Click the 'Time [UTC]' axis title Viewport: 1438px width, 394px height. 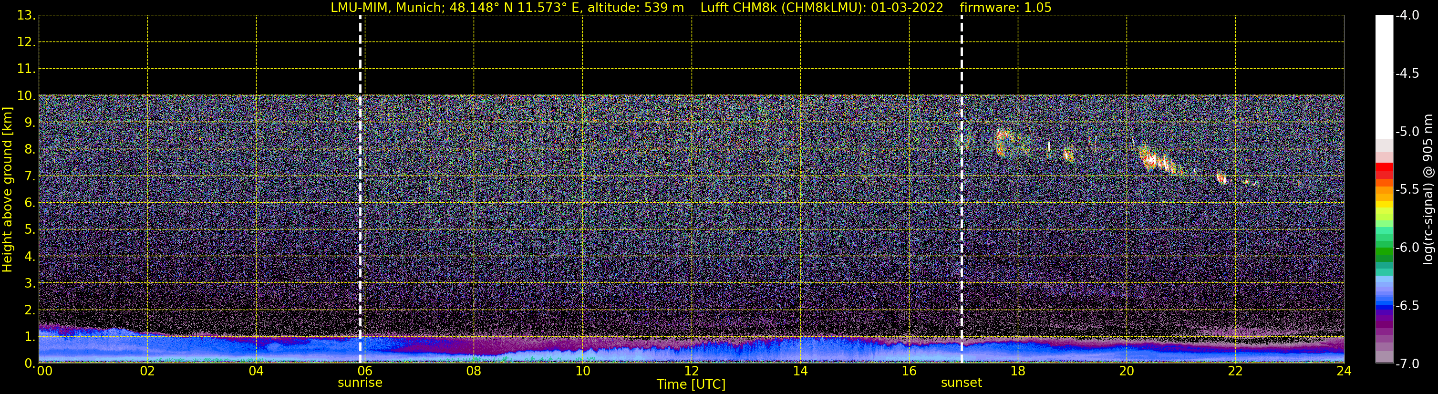(691, 384)
